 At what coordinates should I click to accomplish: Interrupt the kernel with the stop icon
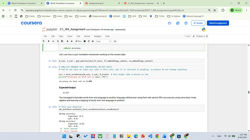[85, 41]
